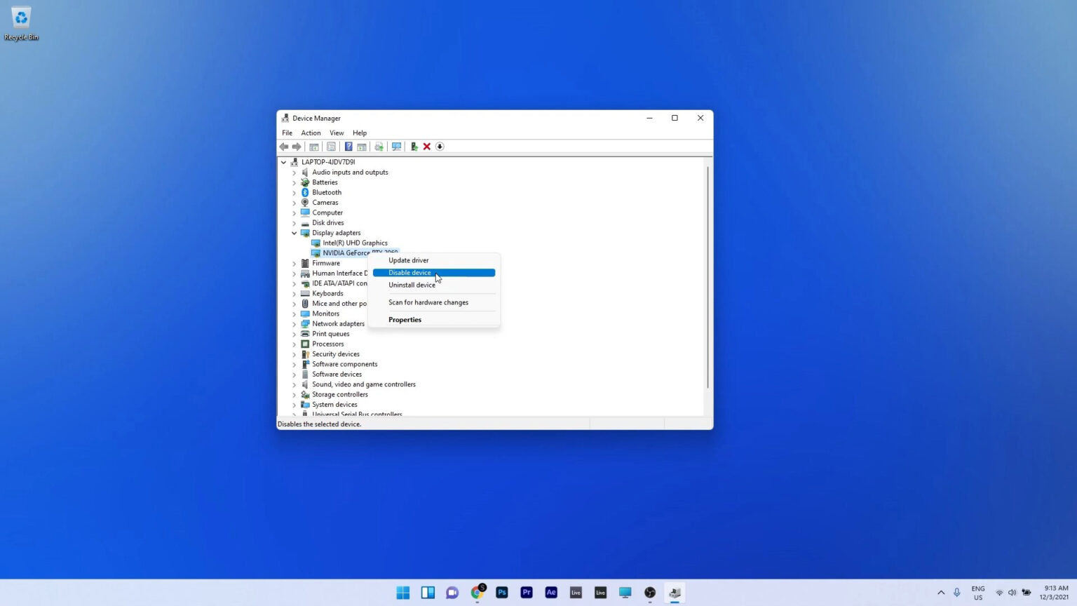Open OBS Studio from the taskbar
This screenshot has height=606, width=1077.
pyautogui.click(x=650, y=593)
